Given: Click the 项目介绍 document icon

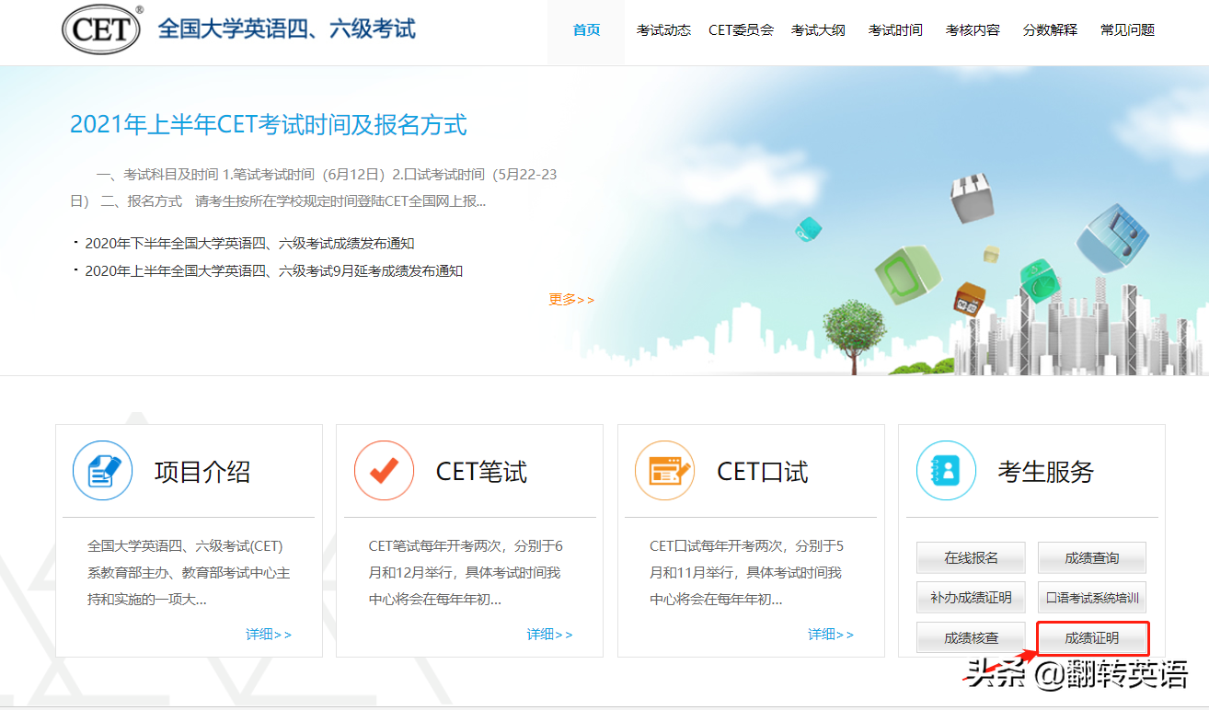Looking at the screenshot, I should (102, 471).
